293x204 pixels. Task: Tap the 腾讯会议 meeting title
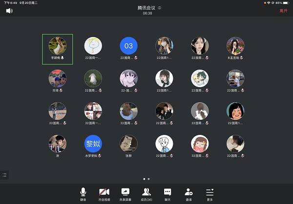pyautogui.click(x=147, y=8)
